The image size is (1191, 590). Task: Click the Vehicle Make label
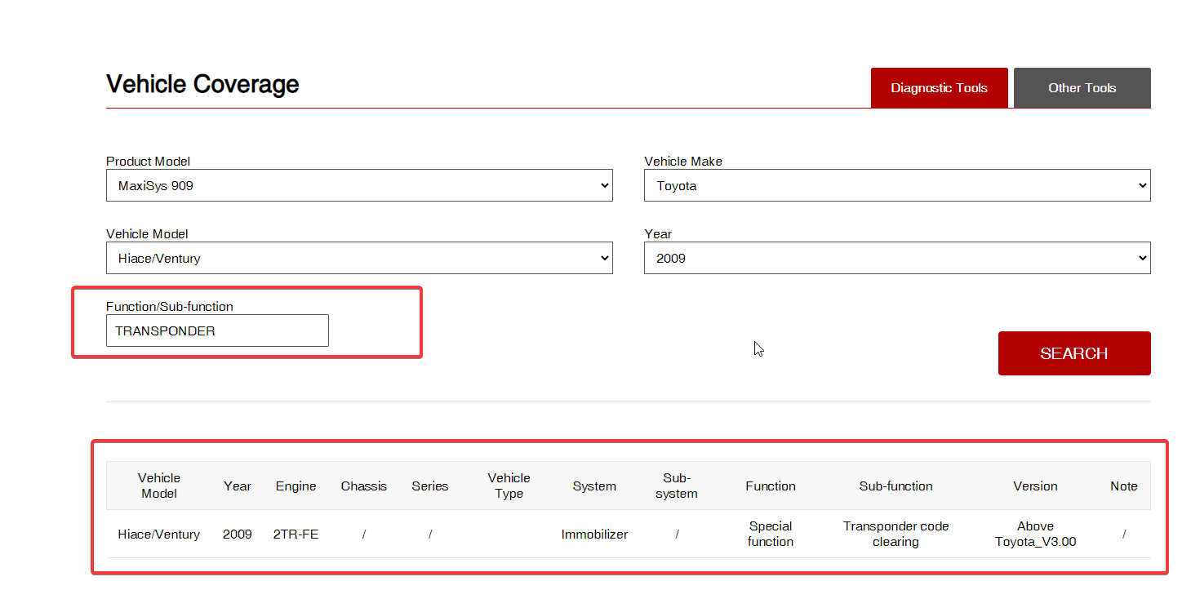coord(683,161)
